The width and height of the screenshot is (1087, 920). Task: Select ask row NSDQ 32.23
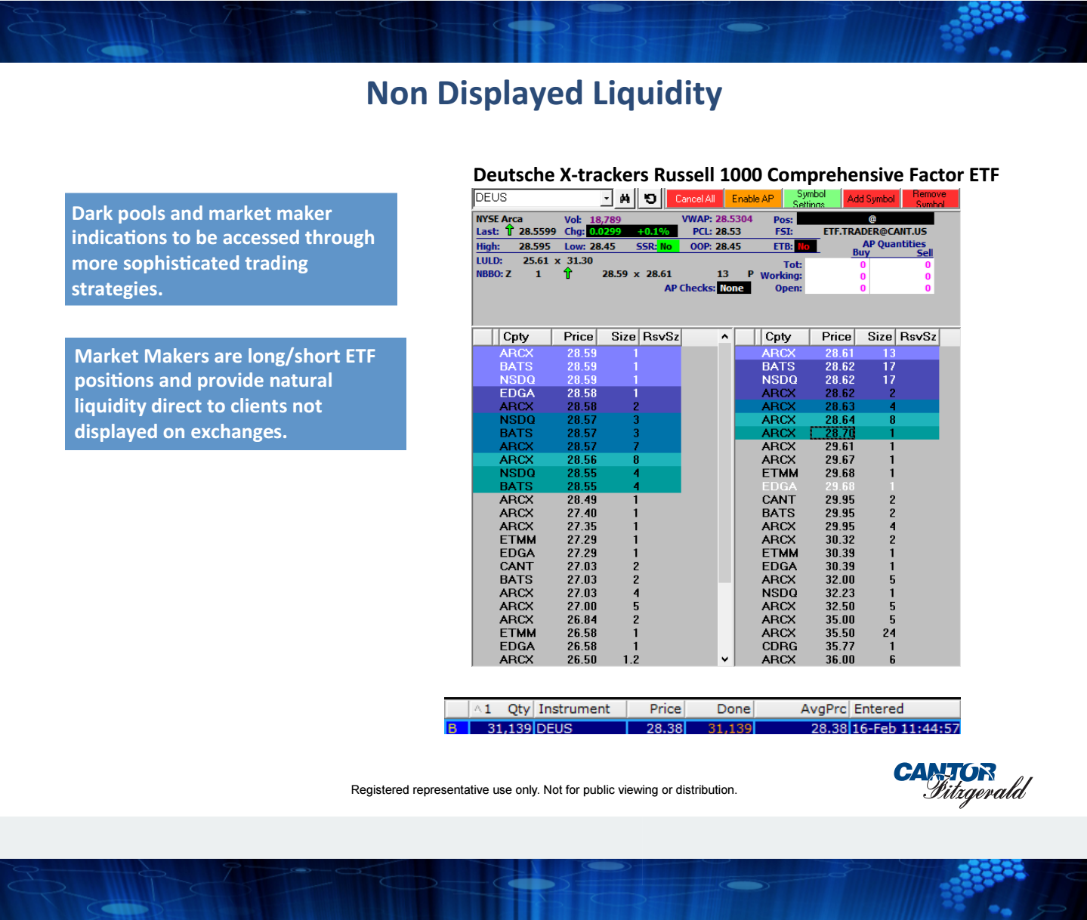pos(837,593)
